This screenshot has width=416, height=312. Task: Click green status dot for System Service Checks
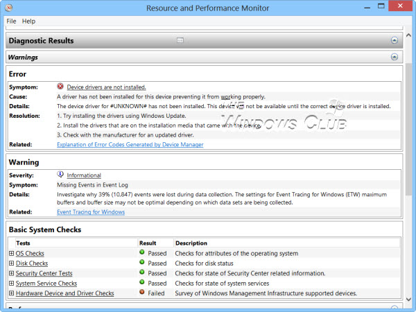pos(142,282)
